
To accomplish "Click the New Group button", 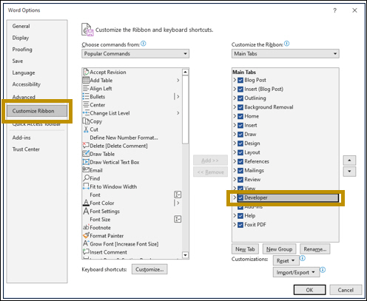I will click(279, 249).
